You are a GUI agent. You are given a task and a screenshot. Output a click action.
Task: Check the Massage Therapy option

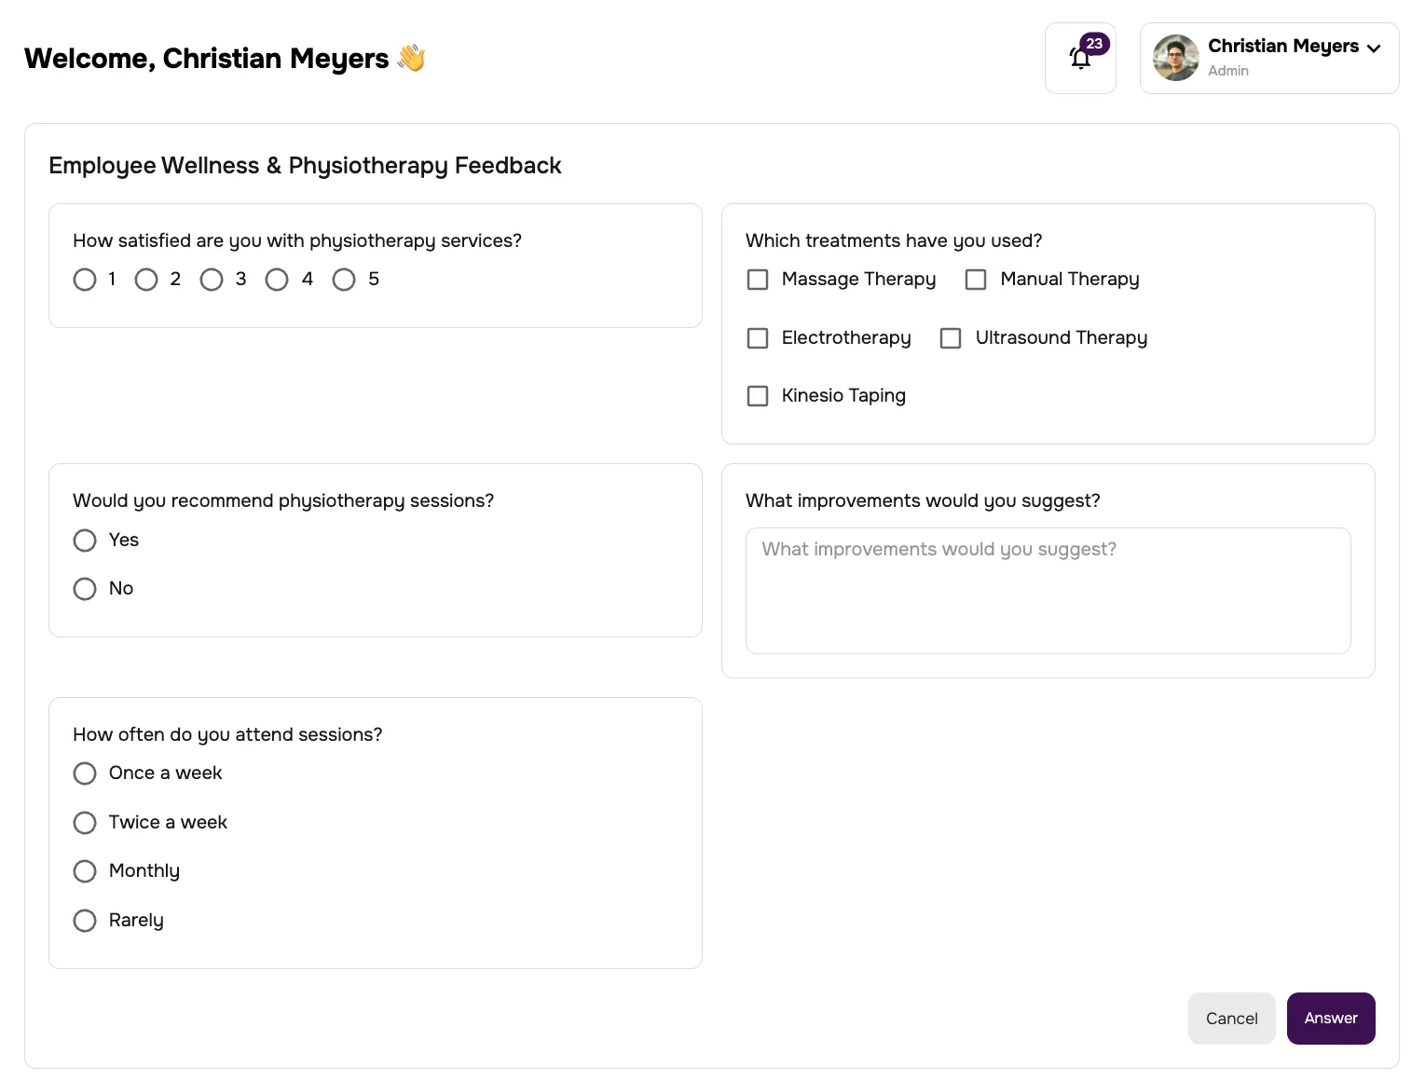click(757, 279)
